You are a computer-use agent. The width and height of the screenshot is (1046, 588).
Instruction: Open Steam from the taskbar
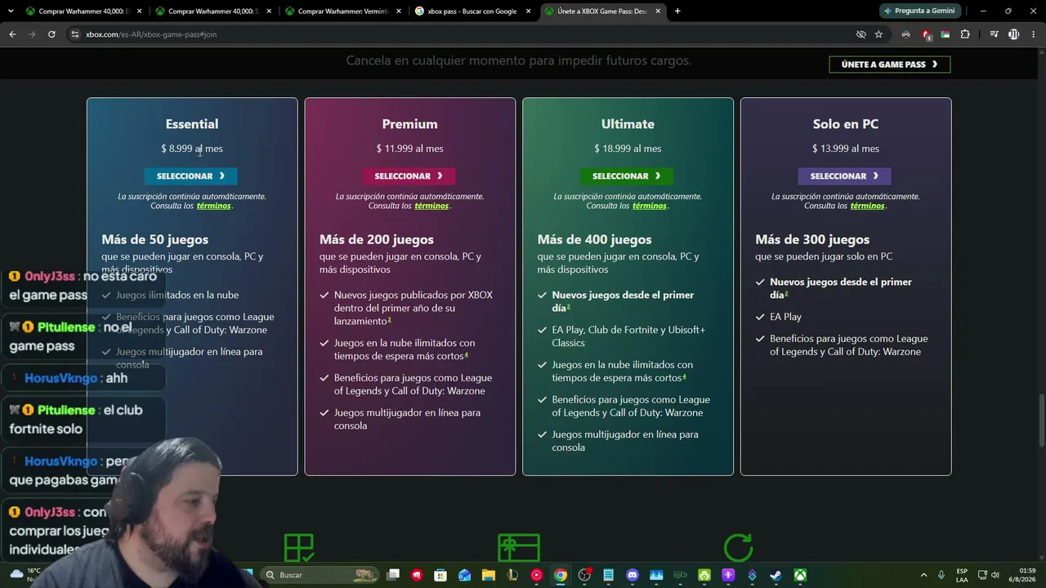pyautogui.click(x=776, y=575)
